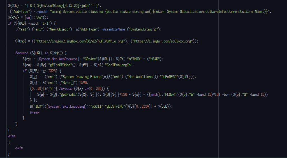Click the (0..10) range expression
Image resolution: width=287 pixels, height=158 pixels.
point(36,89)
